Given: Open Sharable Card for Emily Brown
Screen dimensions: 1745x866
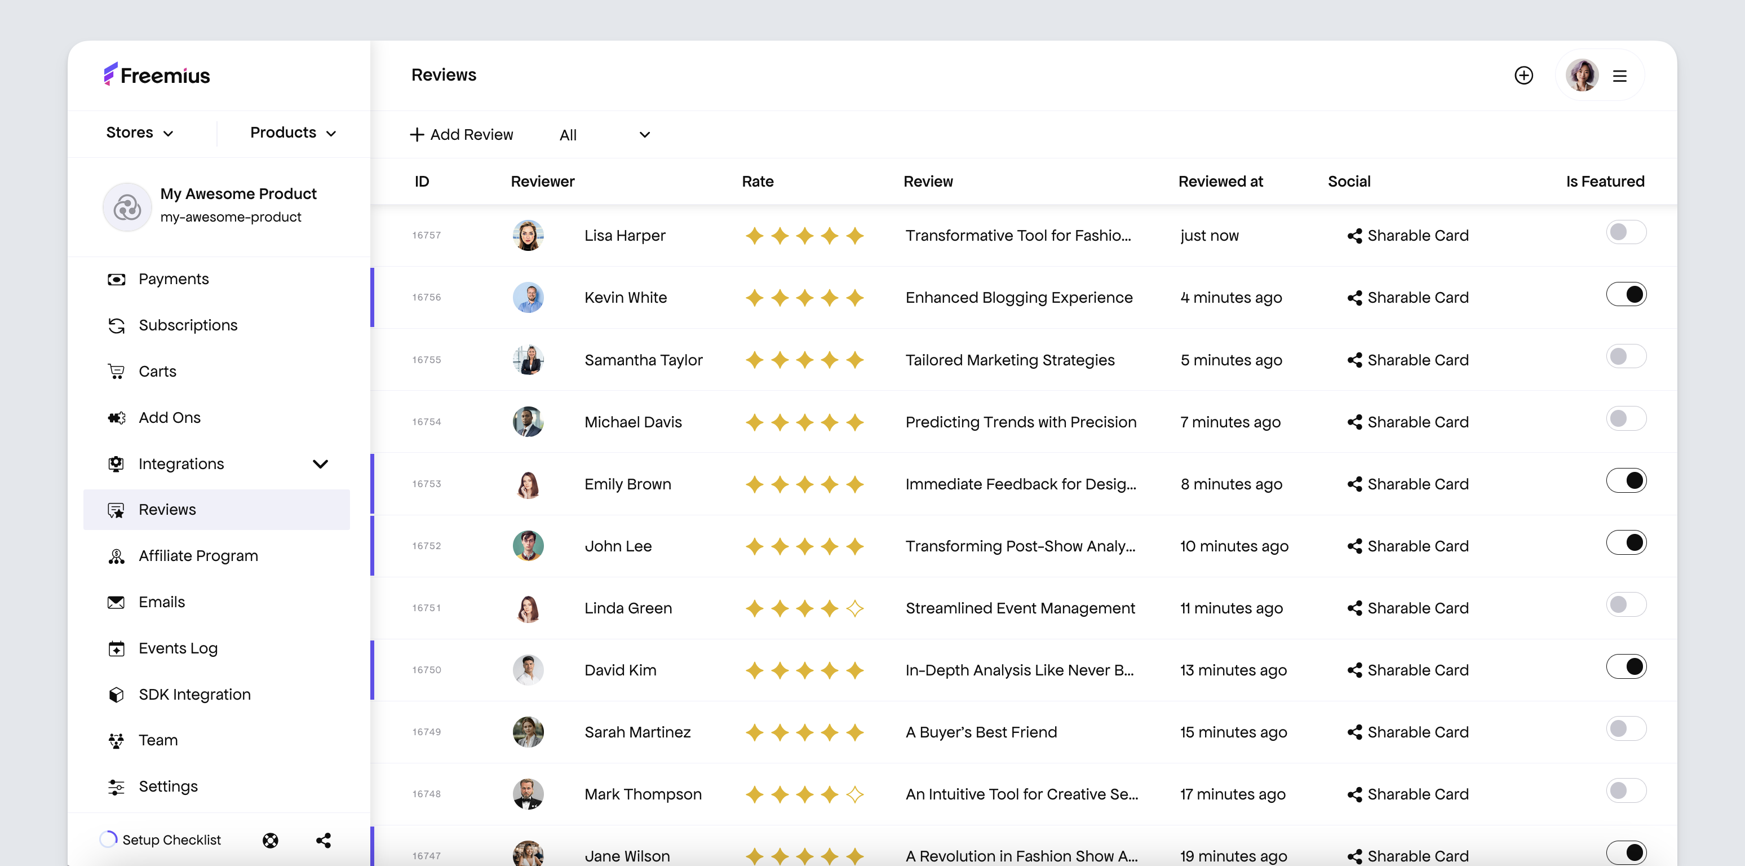Looking at the screenshot, I should point(1407,484).
